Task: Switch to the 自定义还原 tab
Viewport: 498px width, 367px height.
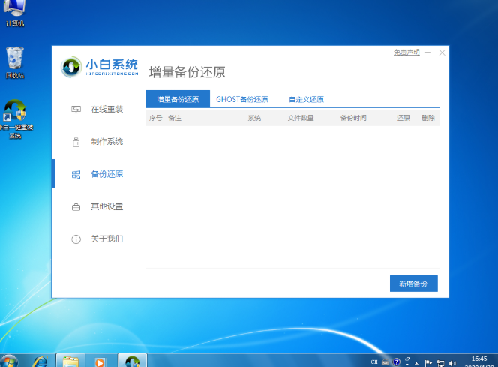Action: 306,99
